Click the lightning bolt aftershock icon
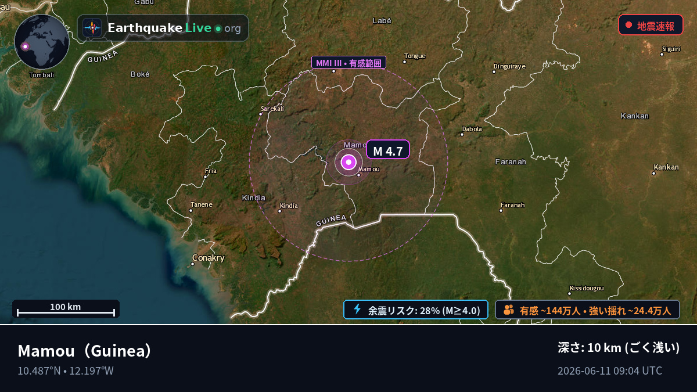The image size is (697, 392). coord(357,310)
